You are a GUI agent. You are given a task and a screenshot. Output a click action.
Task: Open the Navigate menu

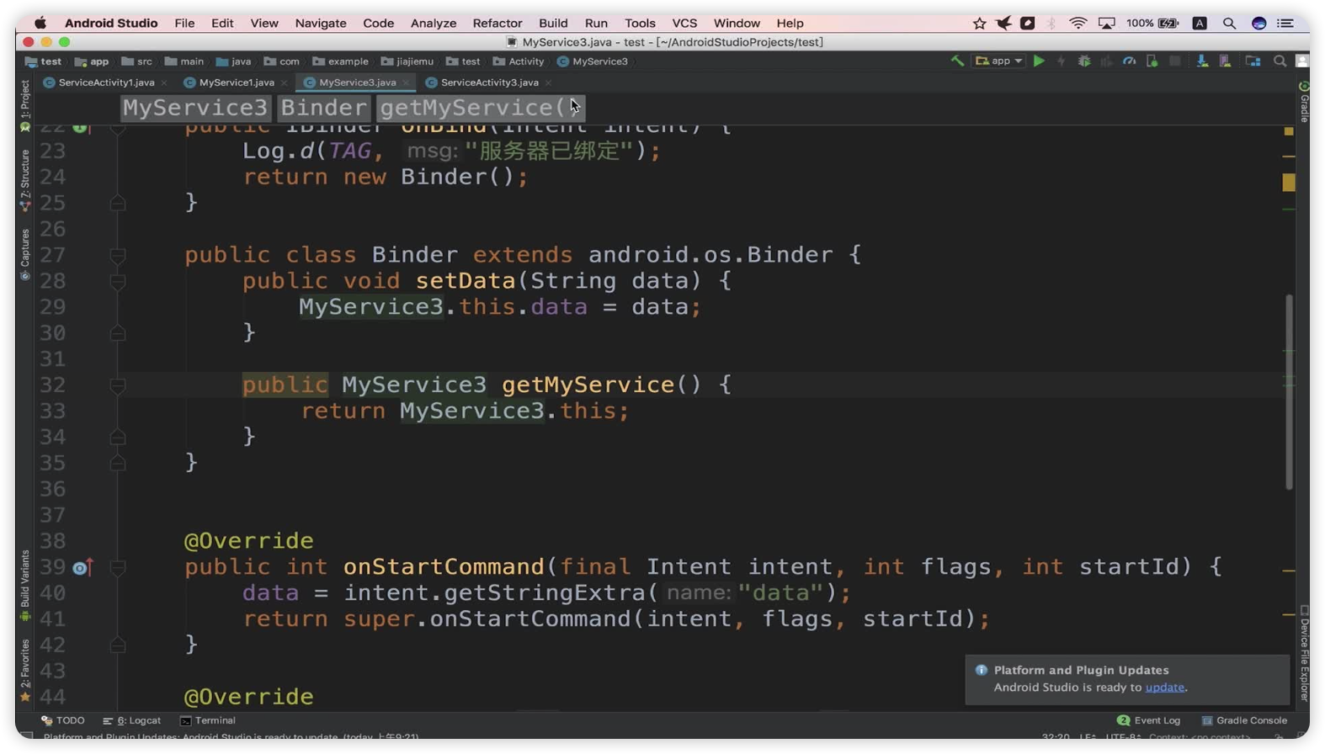tap(321, 23)
